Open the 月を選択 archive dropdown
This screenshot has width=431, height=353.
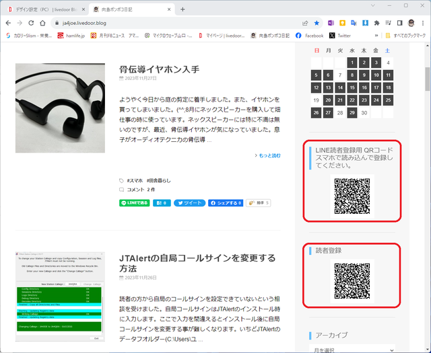pyautogui.click(x=352, y=350)
